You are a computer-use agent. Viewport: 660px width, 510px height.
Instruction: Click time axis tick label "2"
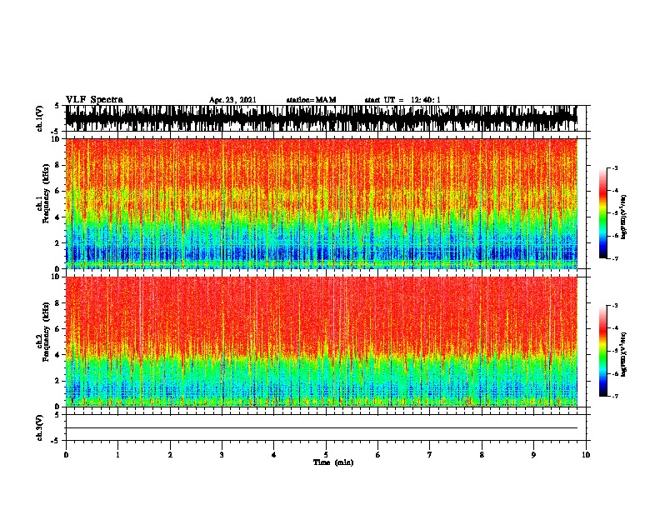(170, 454)
